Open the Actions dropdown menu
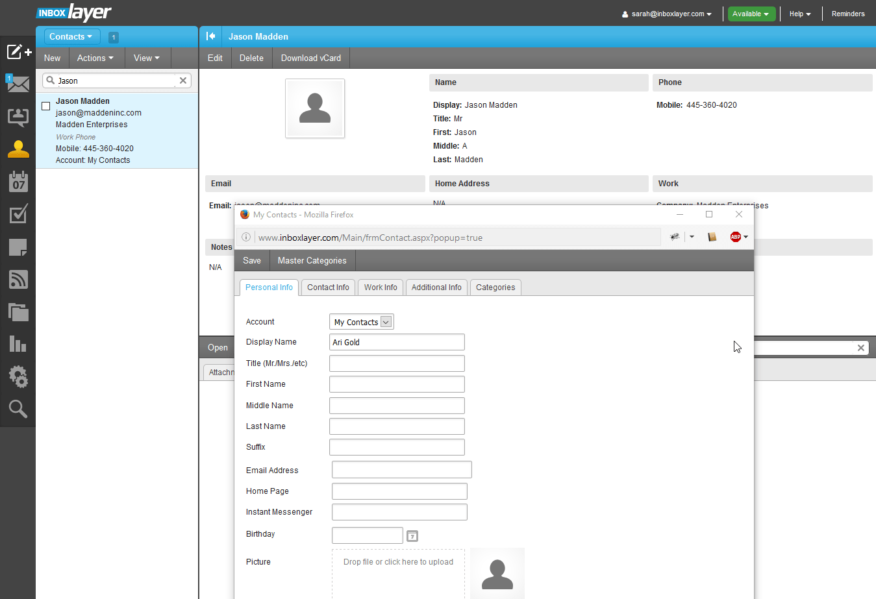 (x=95, y=58)
